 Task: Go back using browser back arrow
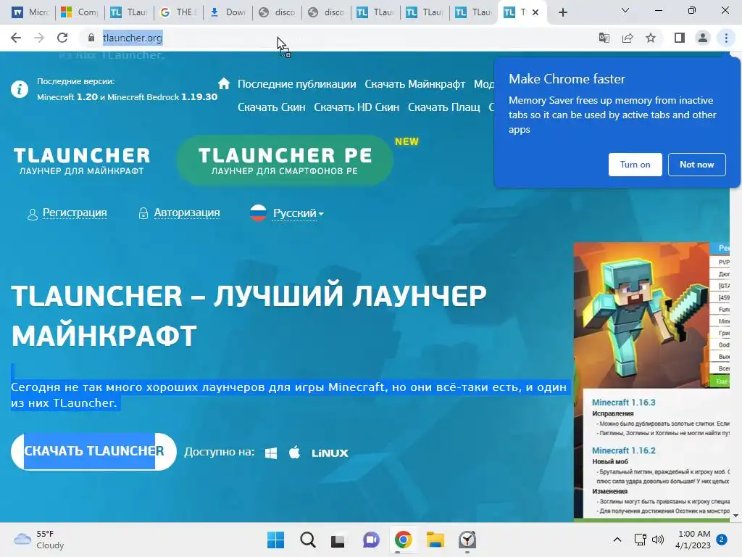(x=16, y=38)
